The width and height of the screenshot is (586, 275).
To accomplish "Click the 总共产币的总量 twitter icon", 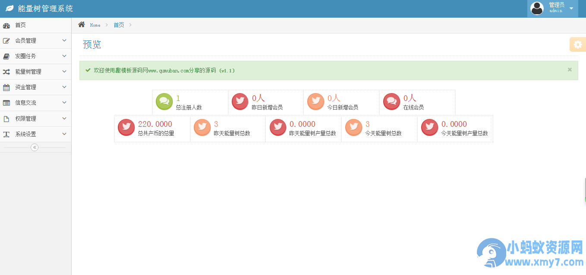I will coord(126,128).
